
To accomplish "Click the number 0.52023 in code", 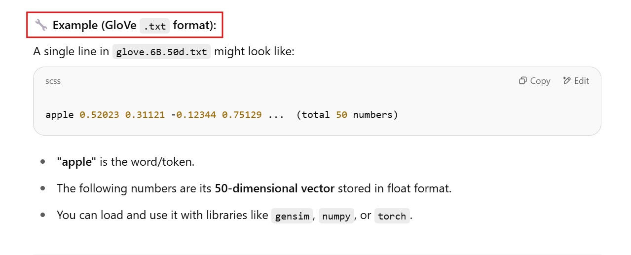I will pos(99,115).
